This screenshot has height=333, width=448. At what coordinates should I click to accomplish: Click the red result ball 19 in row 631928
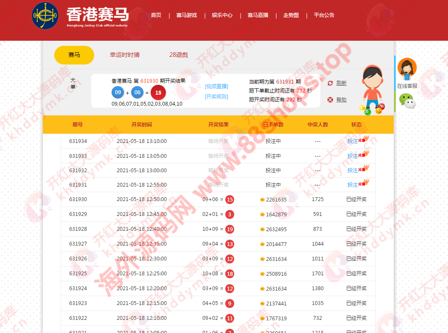tap(230, 229)
